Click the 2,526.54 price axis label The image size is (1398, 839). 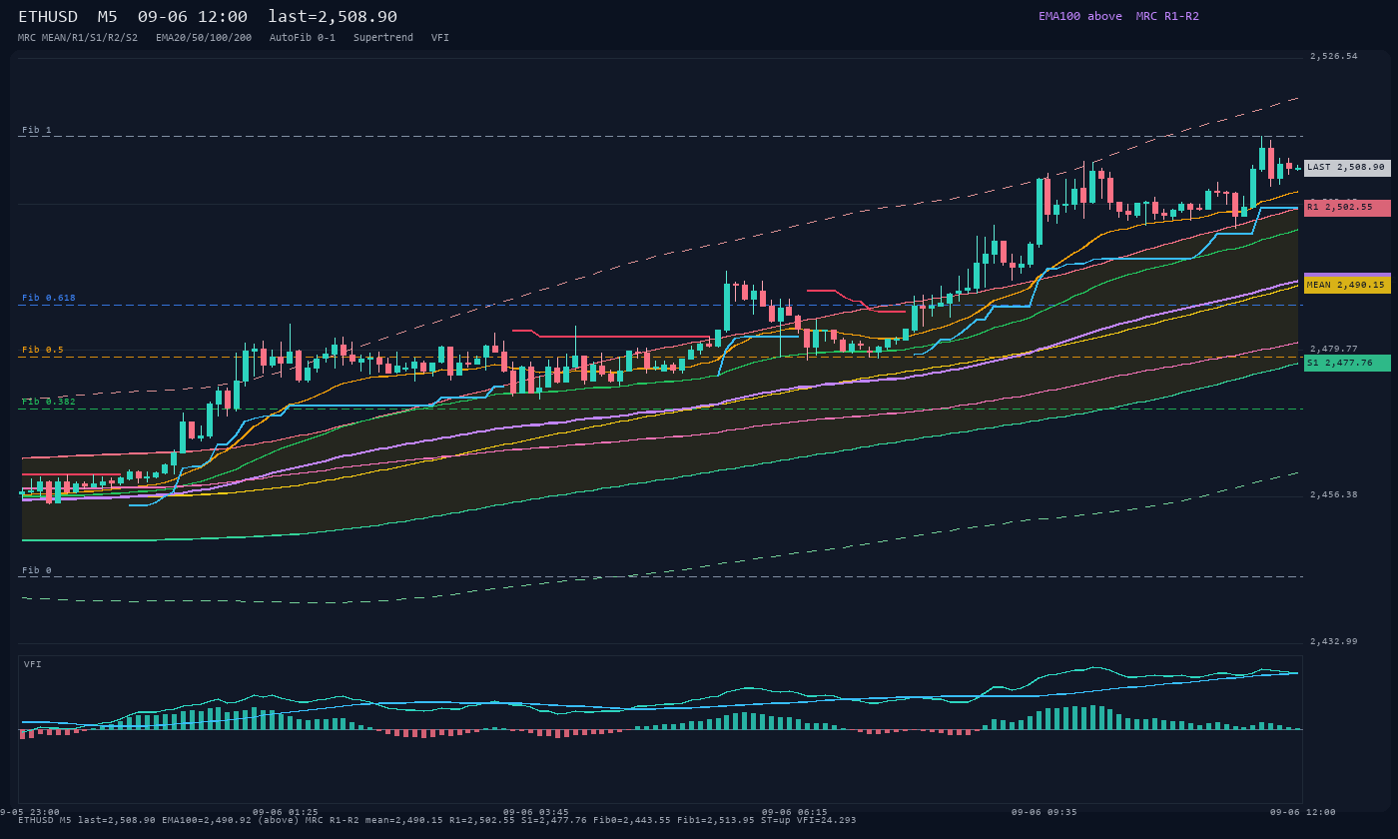click(1334, 56)
